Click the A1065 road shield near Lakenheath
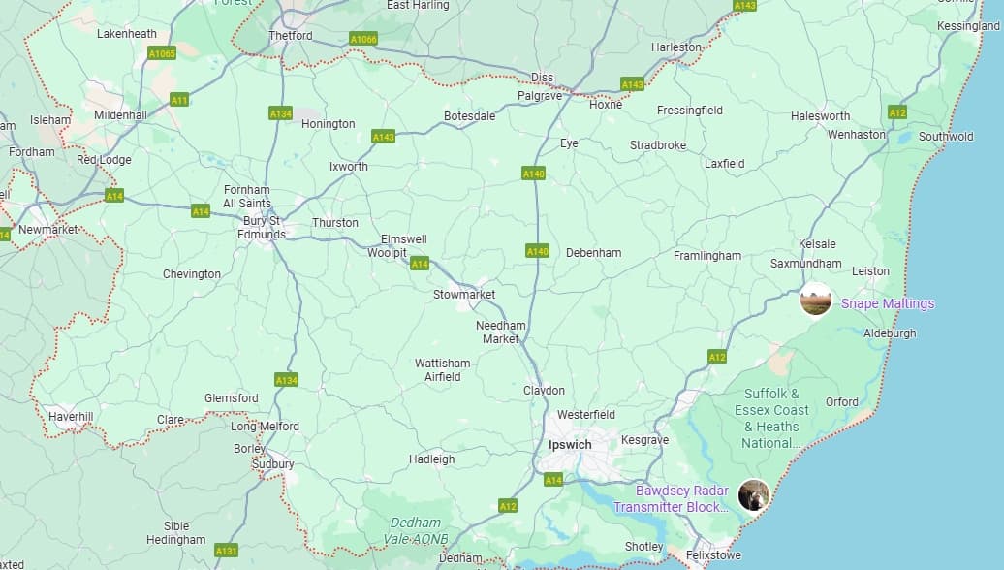 pyautogui.click(x=162, y=53)
